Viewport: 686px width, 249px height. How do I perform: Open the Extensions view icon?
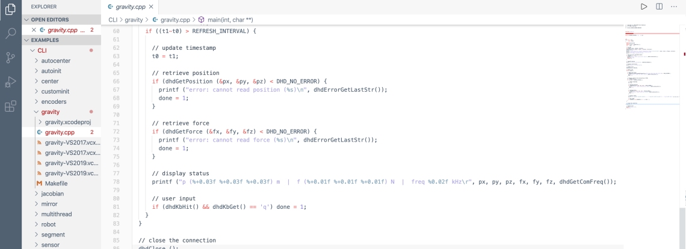point(11,107)
